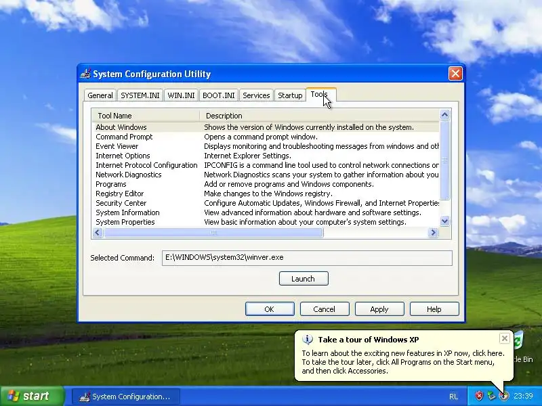Click the horizontal scroll left arrow

[x=98, y=233]
